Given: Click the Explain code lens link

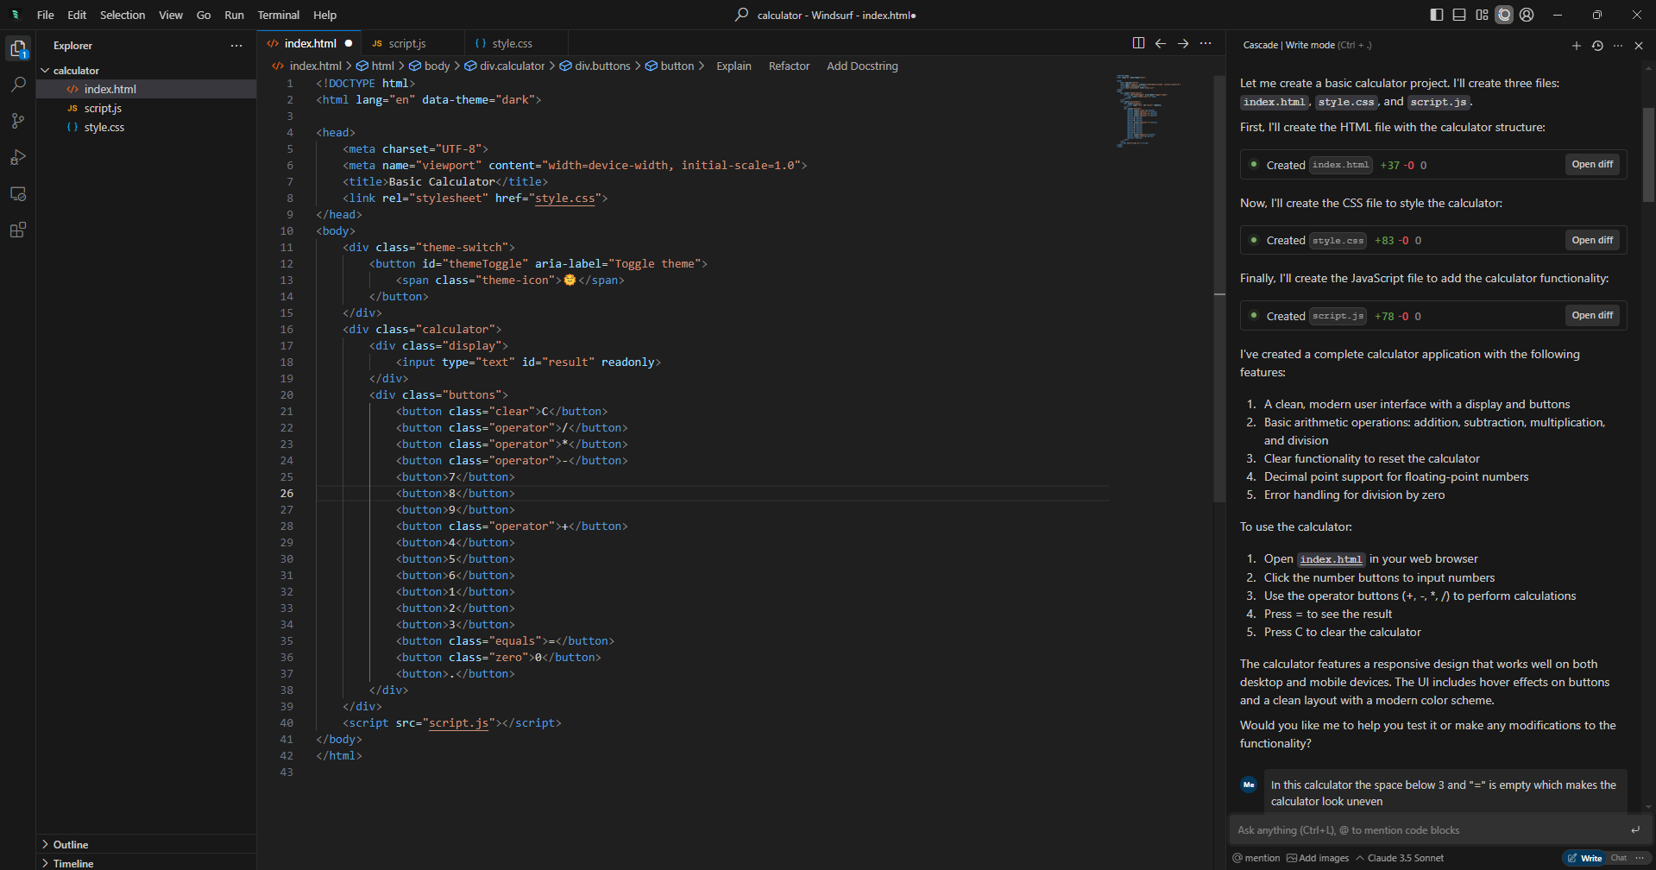Looking at the screenshot, I should coord(734,66).
